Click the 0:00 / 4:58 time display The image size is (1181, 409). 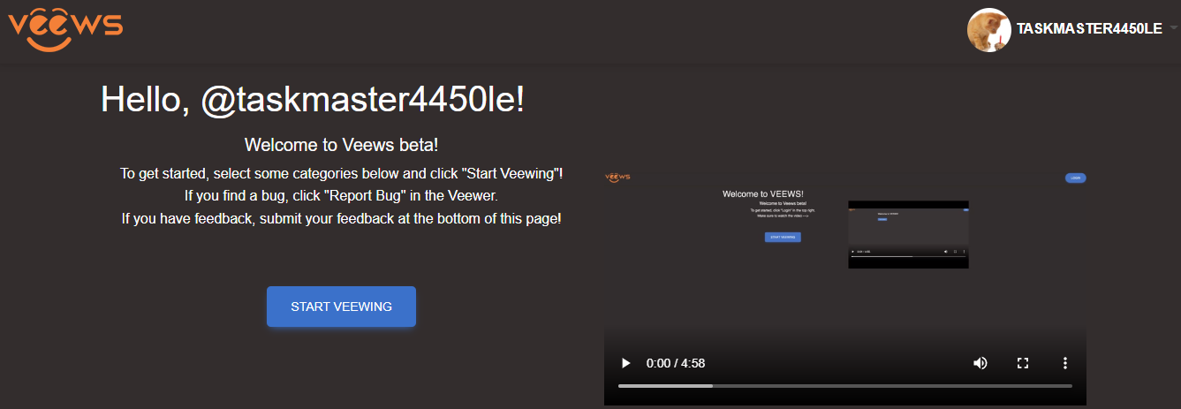(676, 363)
